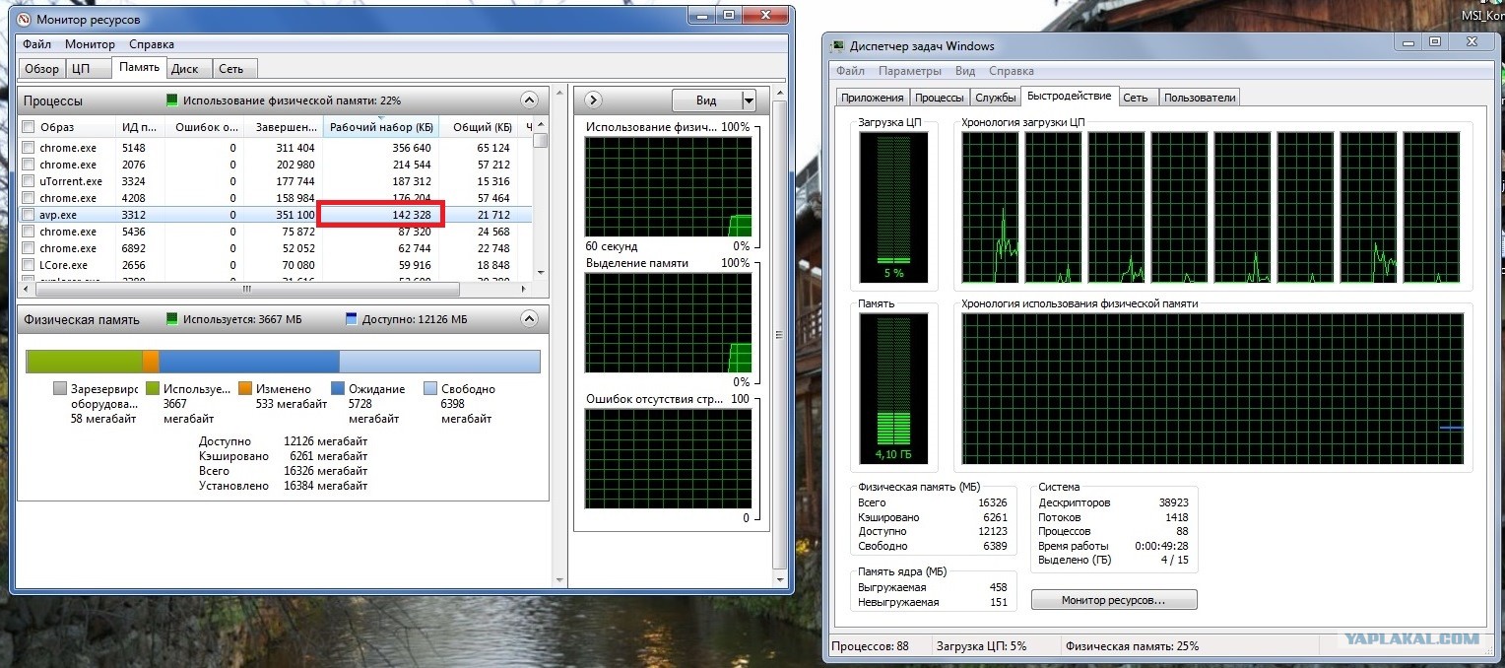Click the green square beside 'Использование физической памяти: 22%'

(172, 100)
